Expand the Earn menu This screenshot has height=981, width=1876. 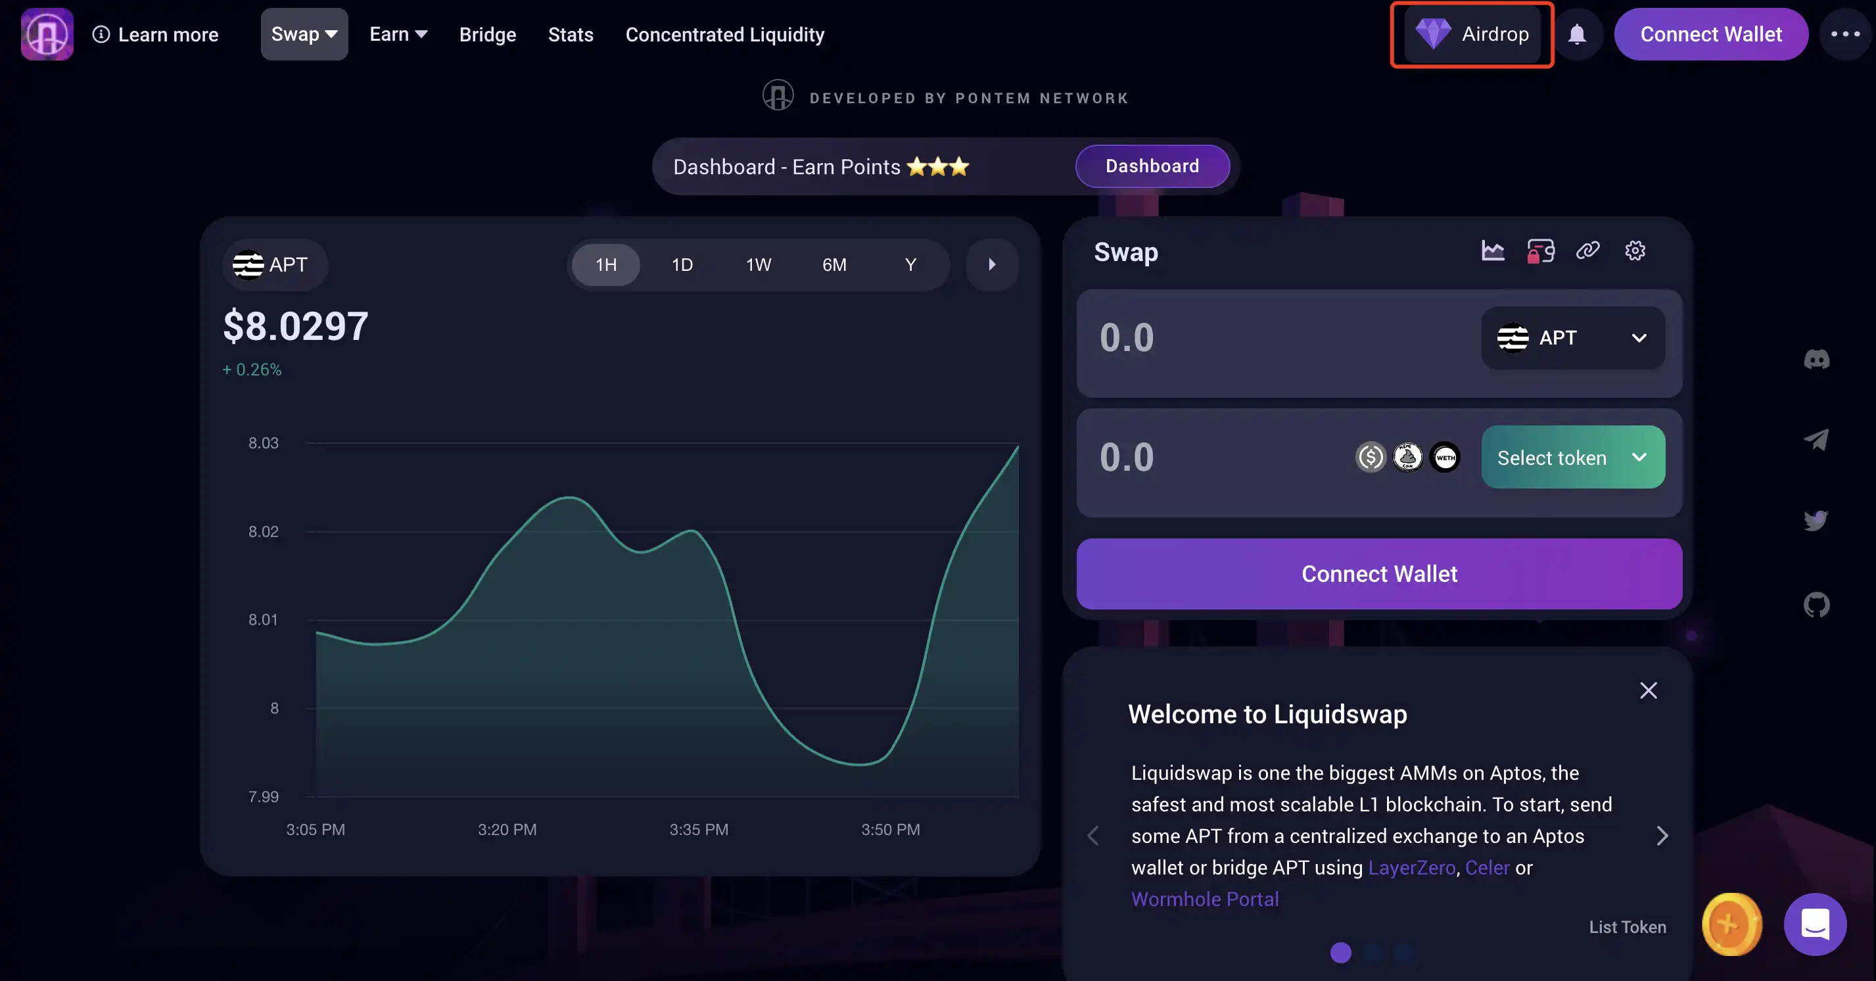click(398, 34)
